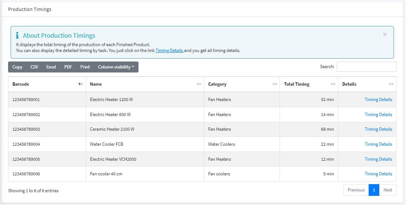Open Timing Details for Water Cooler FCB

coord(378,144)
